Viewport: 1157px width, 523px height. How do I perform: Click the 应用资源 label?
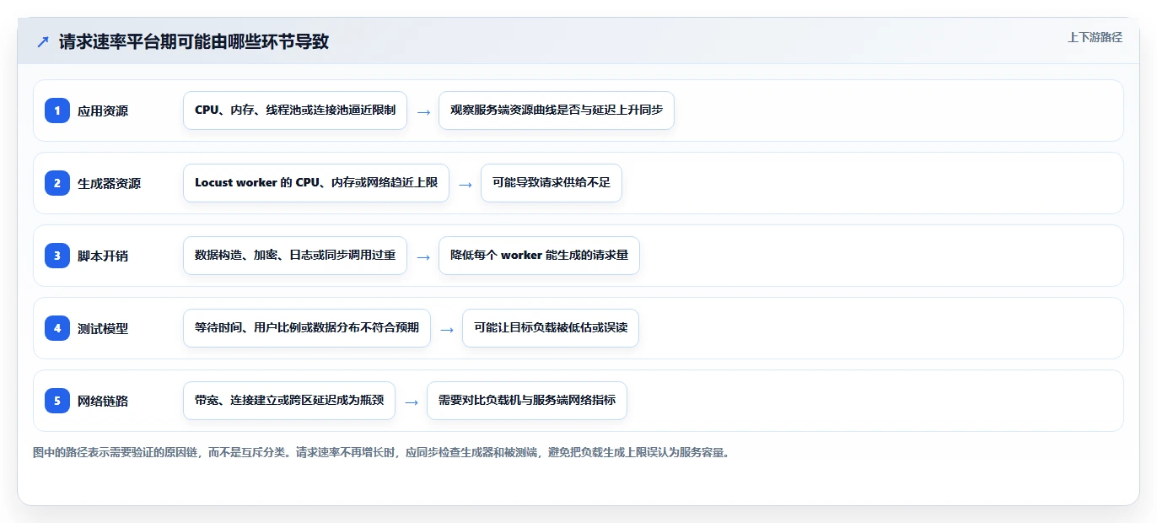point(103,111)
